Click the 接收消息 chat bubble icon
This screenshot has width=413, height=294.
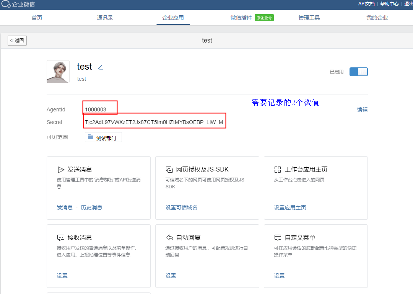tap(61, 237)
